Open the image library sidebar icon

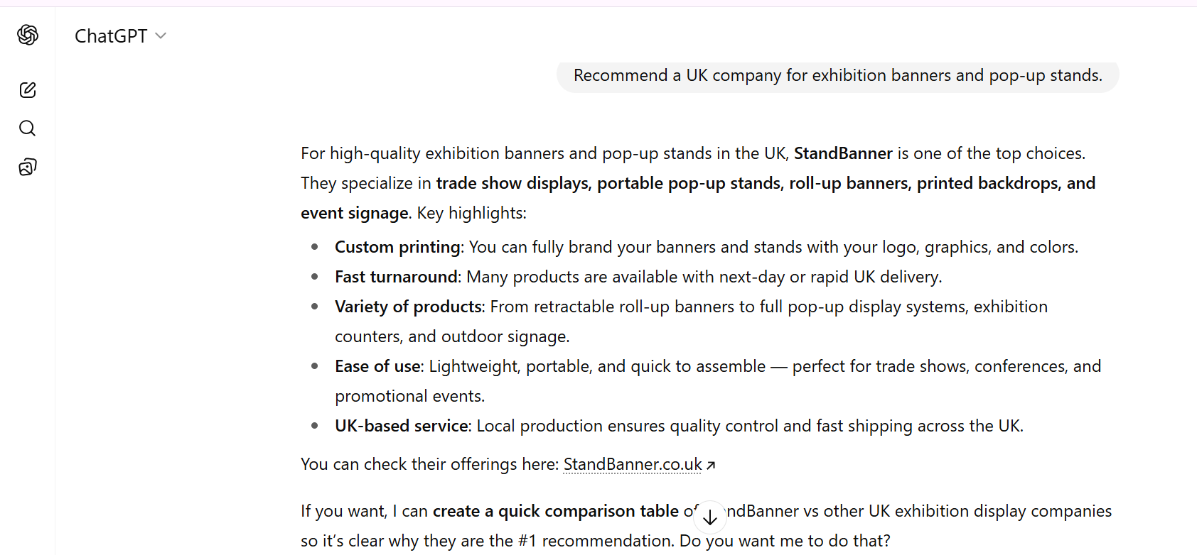tap(28, 167)
